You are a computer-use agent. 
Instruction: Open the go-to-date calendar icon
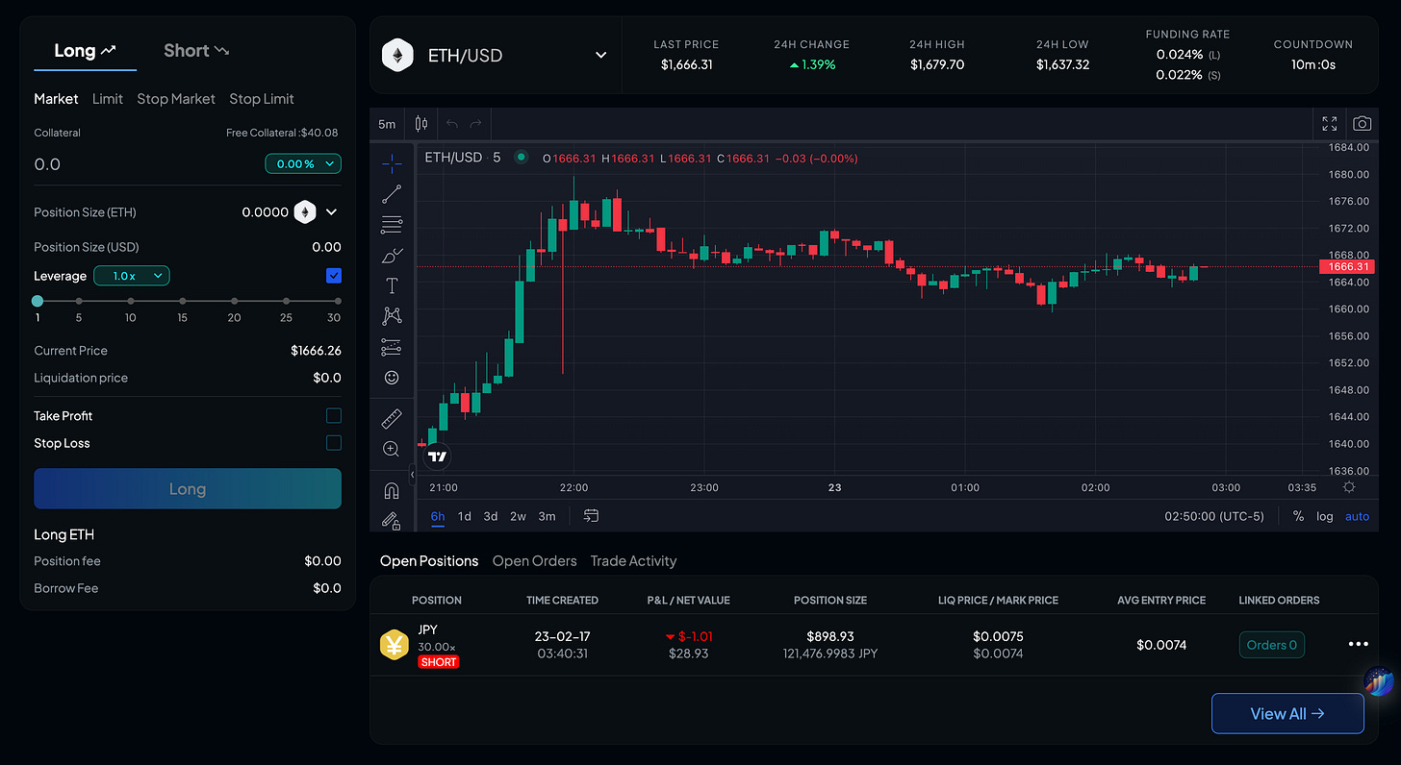pyautogui.click(x=591, y=516)
